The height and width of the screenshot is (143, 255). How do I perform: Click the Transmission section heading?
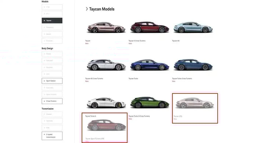click(x=47, y=109)
